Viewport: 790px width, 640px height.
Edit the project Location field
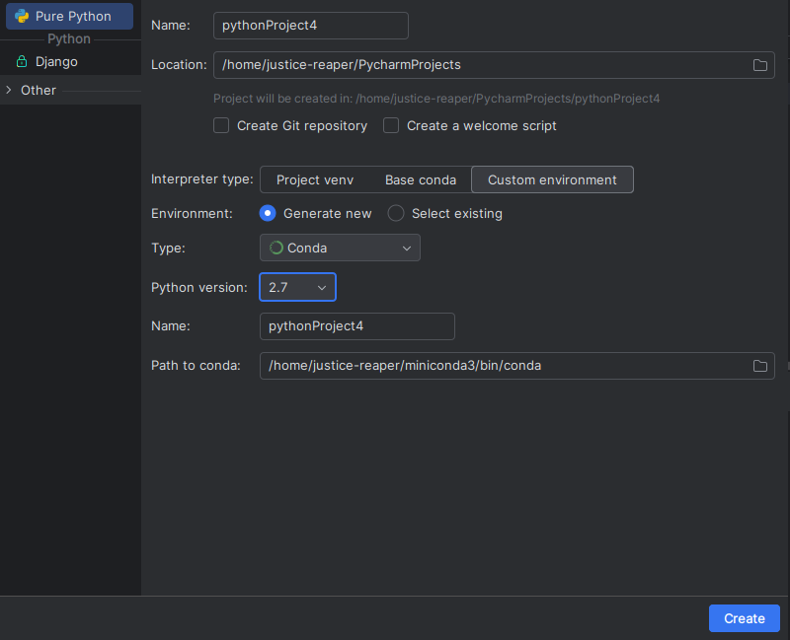click(x=494, y=65)
